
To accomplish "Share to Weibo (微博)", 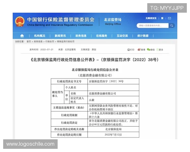I will coord(141,50).
